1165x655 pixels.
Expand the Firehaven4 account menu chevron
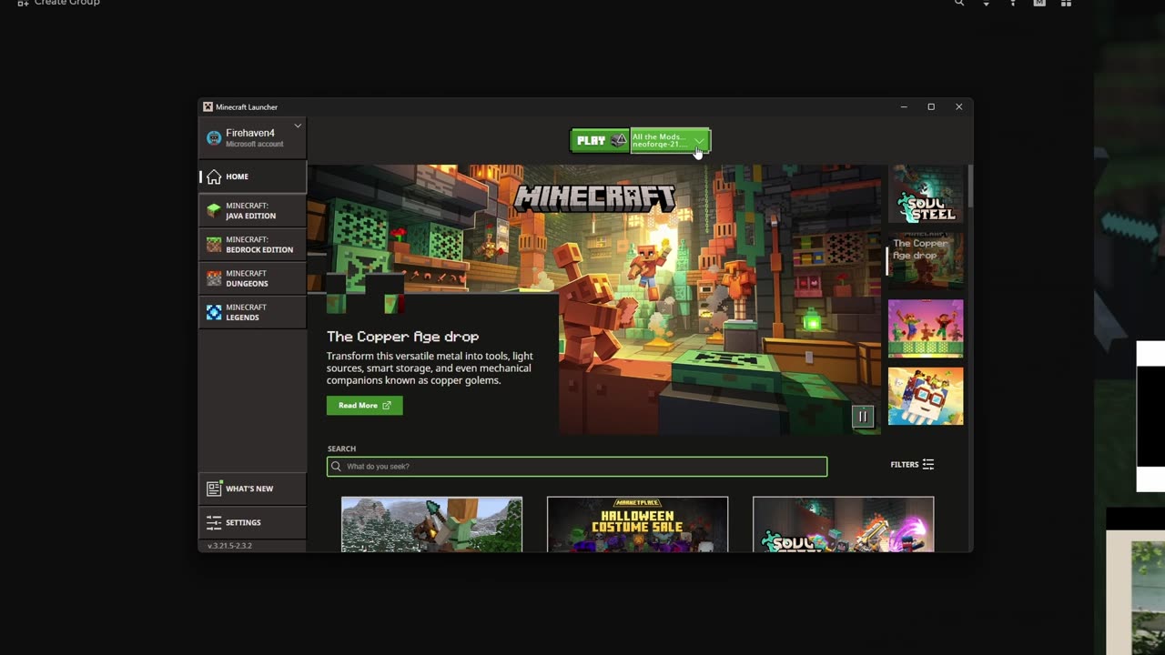[x=298, y=126]
